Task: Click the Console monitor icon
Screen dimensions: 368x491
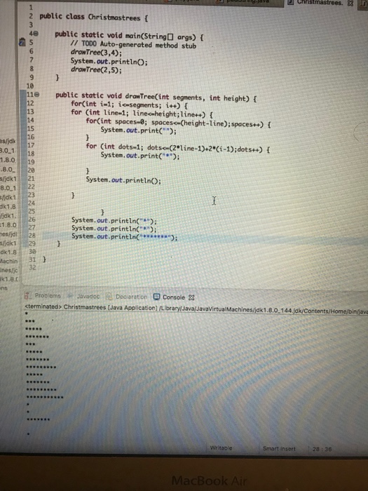Action: click(x=156, y=297)
